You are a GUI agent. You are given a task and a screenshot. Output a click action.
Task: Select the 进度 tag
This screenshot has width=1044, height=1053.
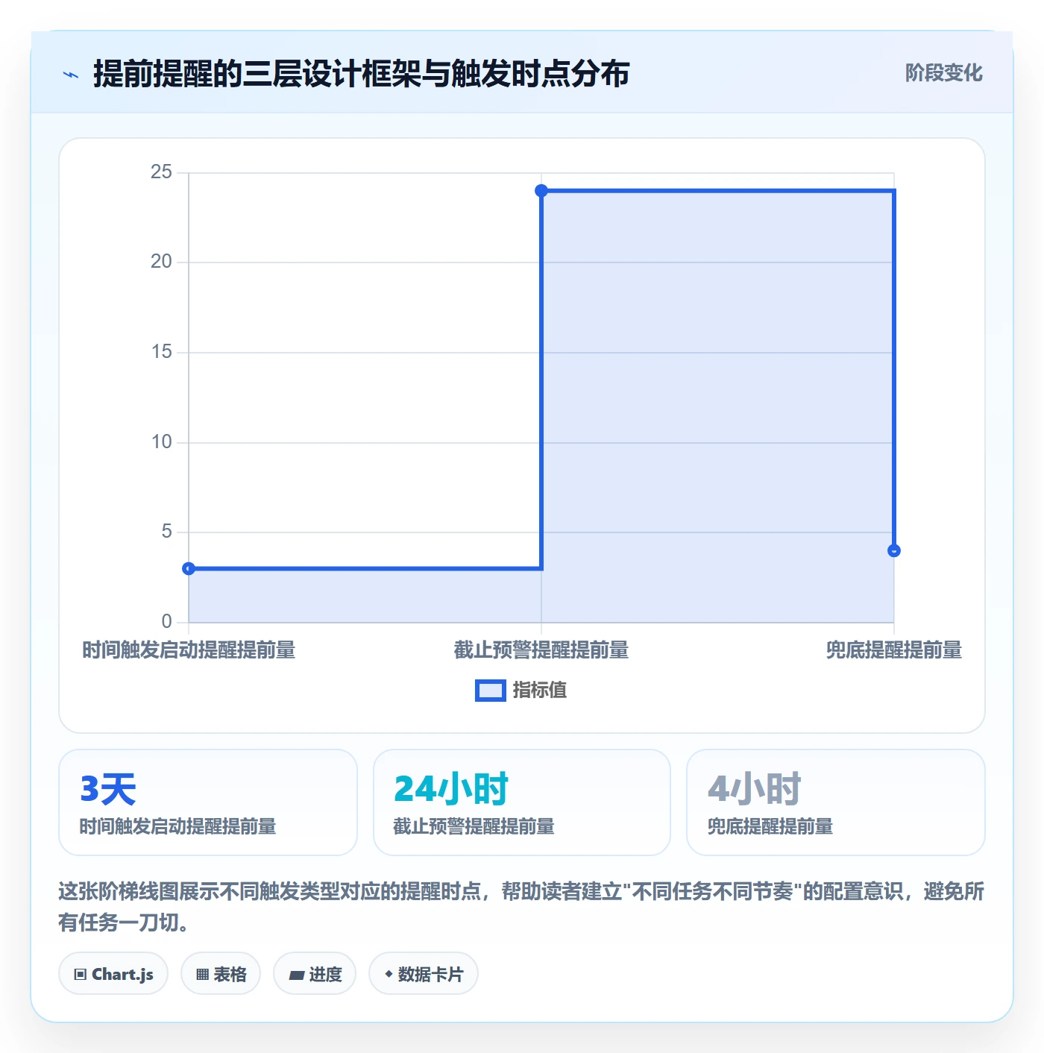315,974
